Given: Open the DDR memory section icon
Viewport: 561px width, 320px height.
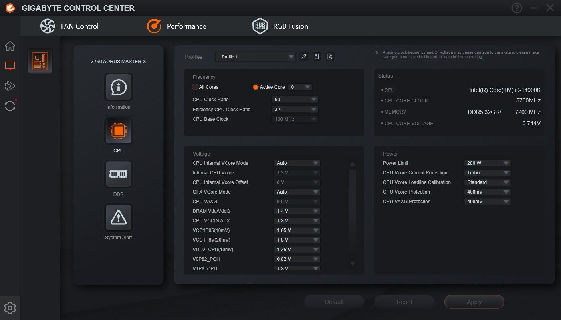Looking at the screenshot, I should click(118, 174).
